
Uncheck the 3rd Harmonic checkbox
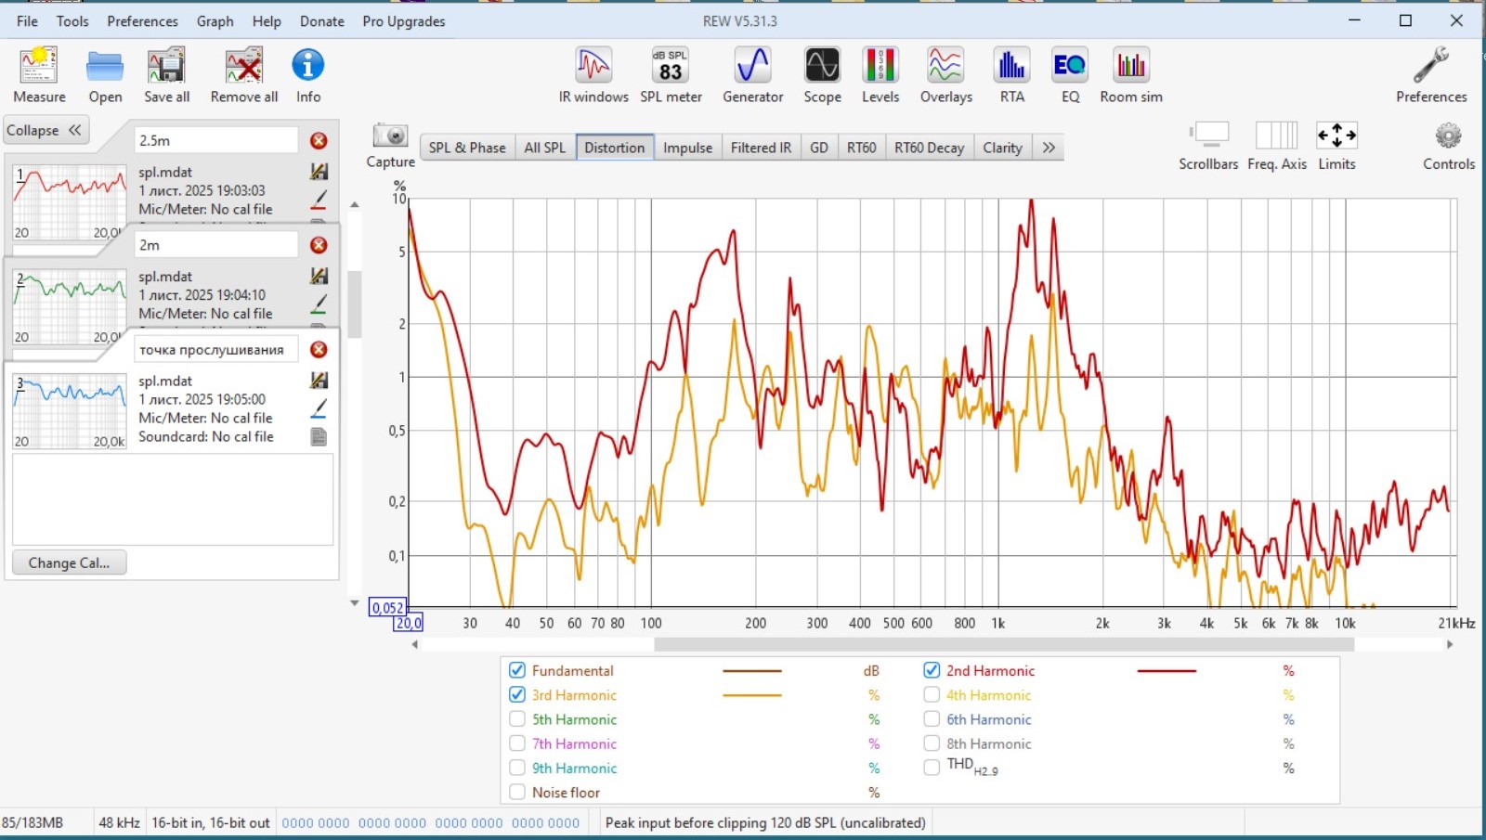(x=517, y=694)
